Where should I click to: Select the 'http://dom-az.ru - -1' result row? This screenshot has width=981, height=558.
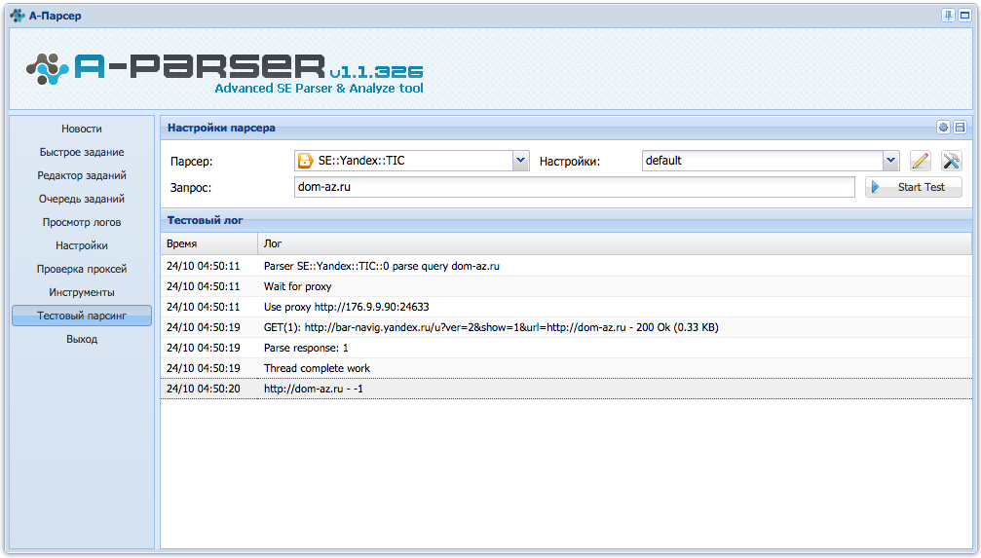[566, 389]
